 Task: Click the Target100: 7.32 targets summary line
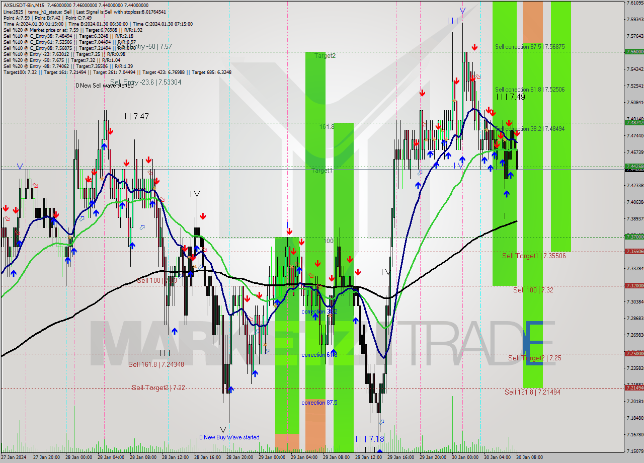click(x=117, y=72)
